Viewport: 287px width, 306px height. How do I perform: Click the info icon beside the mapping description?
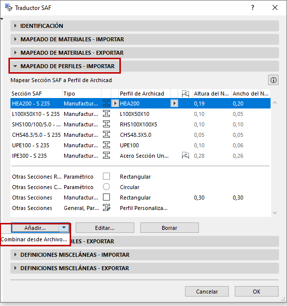click(274, 80)
